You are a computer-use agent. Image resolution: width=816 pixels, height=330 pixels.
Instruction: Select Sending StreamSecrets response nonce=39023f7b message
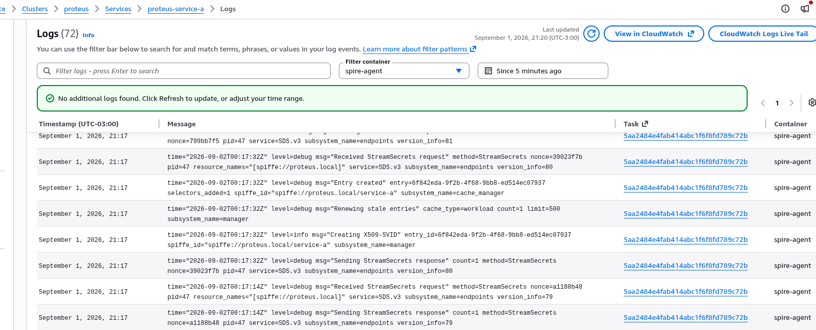point(362,266)
